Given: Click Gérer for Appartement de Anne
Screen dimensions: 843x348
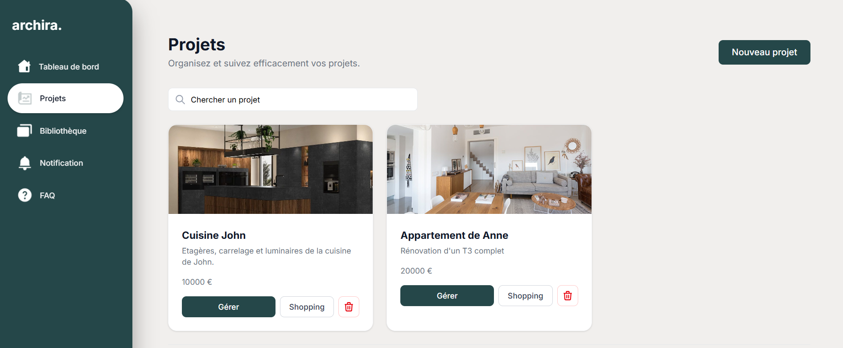Looking at the screenshot, I should coord(447,296).
